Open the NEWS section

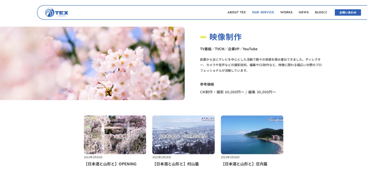pyautogui.click(x=304, y=12)
